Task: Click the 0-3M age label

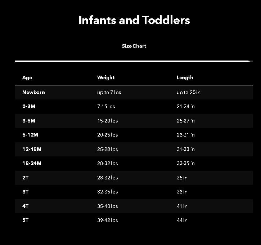Action: point(29,107)
